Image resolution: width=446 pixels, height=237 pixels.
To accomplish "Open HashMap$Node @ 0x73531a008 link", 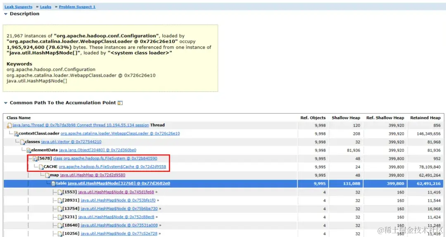I will (119, 225).
